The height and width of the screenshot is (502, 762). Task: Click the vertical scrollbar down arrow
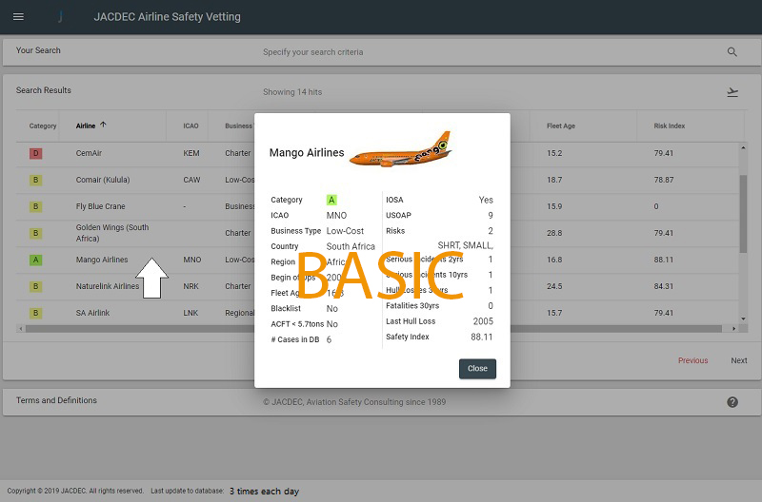(743, 319)
